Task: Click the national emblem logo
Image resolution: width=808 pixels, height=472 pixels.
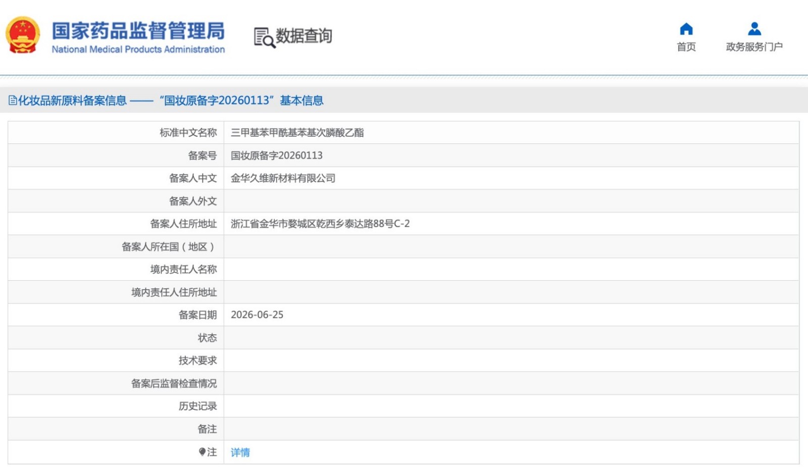Action: pos(23,35)
